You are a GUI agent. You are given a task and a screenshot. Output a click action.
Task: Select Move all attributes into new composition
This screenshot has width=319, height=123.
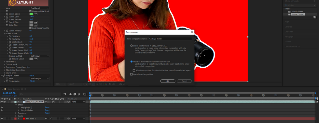[x=132, y=61]
